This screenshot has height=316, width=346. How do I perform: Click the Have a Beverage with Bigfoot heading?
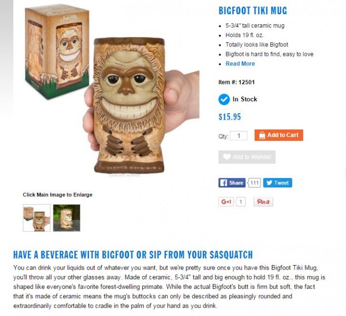[133, 255]
